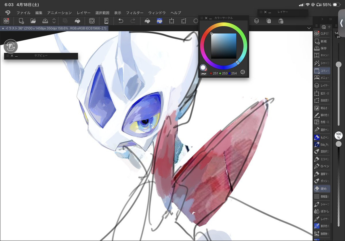Select the white main color swatch
Image resolution: width=345 pixels, height=241 pixels.
pos(203,67)
